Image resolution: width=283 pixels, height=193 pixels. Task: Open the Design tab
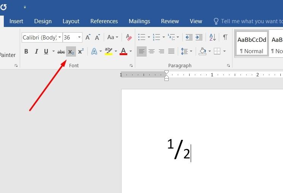[x=43, y=21]
